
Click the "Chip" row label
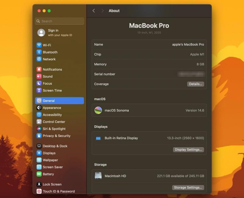pos(98,54)
